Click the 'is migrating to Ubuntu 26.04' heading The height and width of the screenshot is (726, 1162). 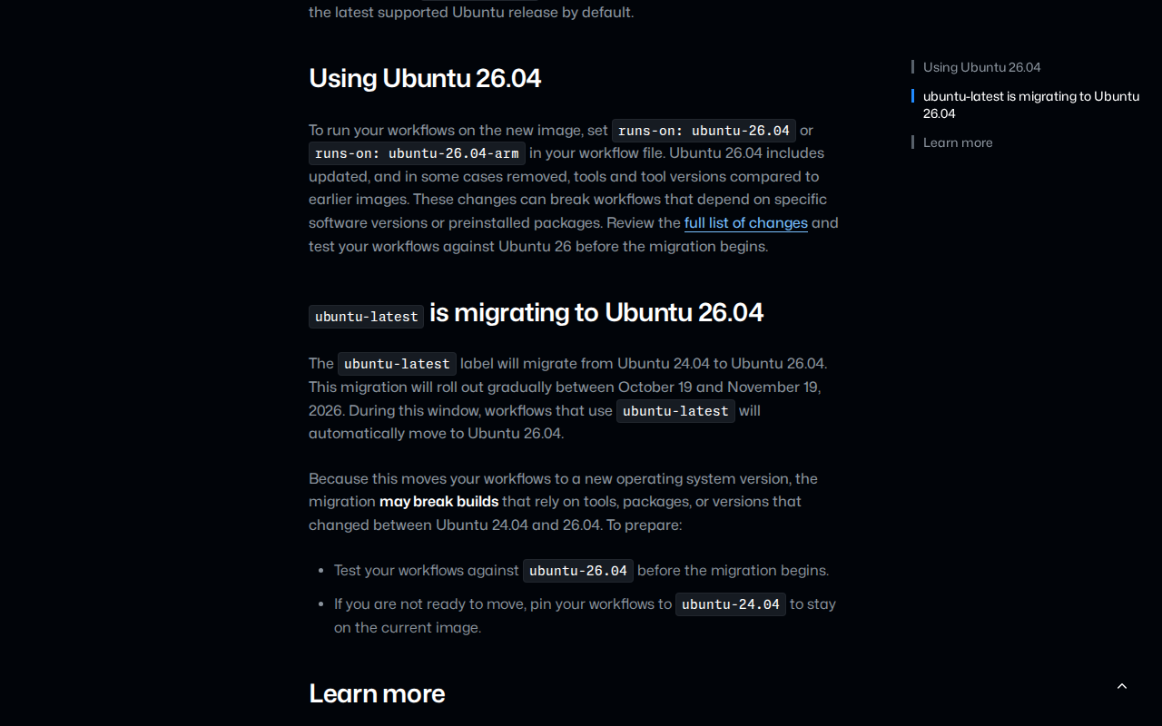(596, 312)
